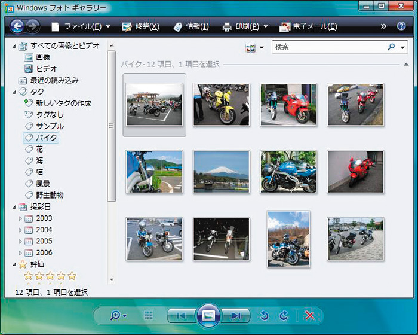This screenshot has width=418, height=335.
Task: Rotate photo clockwise
Action: click(284, 316)
